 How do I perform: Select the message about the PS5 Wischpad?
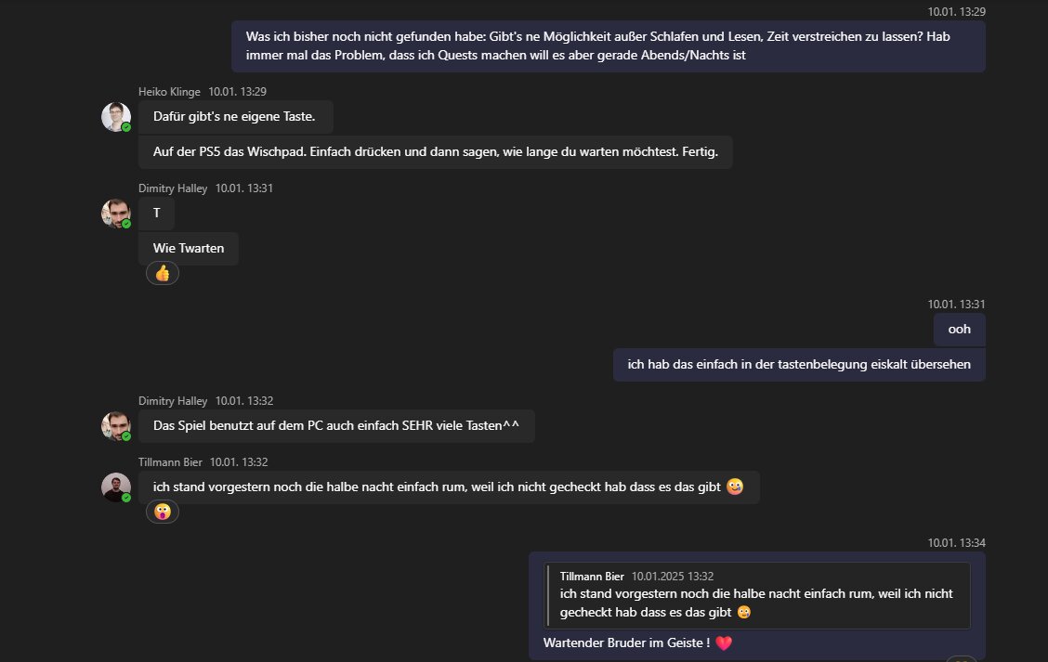click(435, 152)
